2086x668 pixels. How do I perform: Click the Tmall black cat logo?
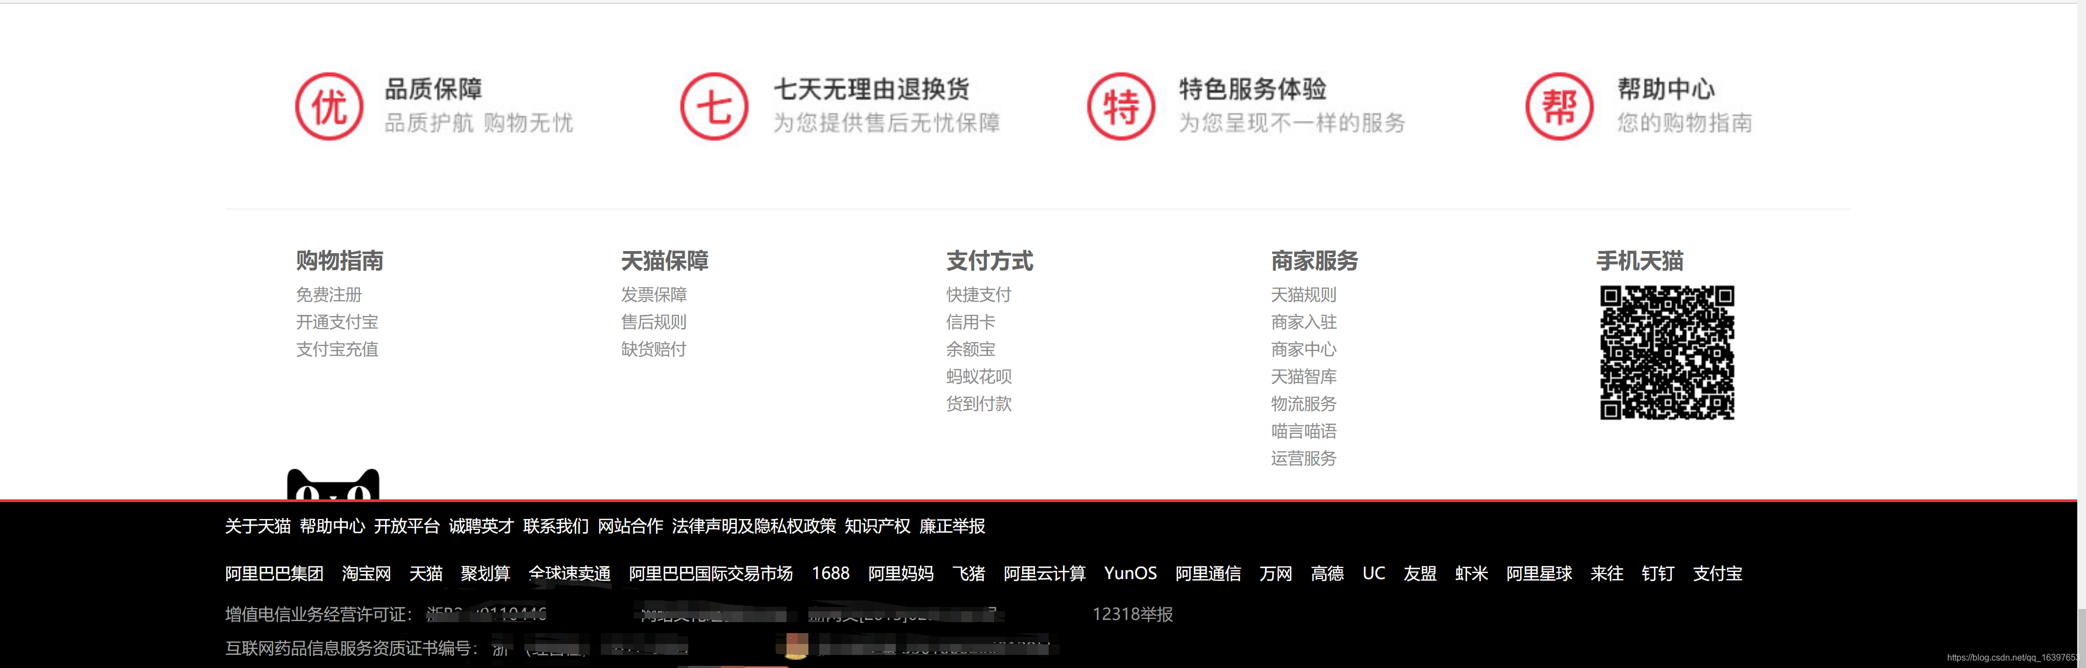click(x=333, y=485)
